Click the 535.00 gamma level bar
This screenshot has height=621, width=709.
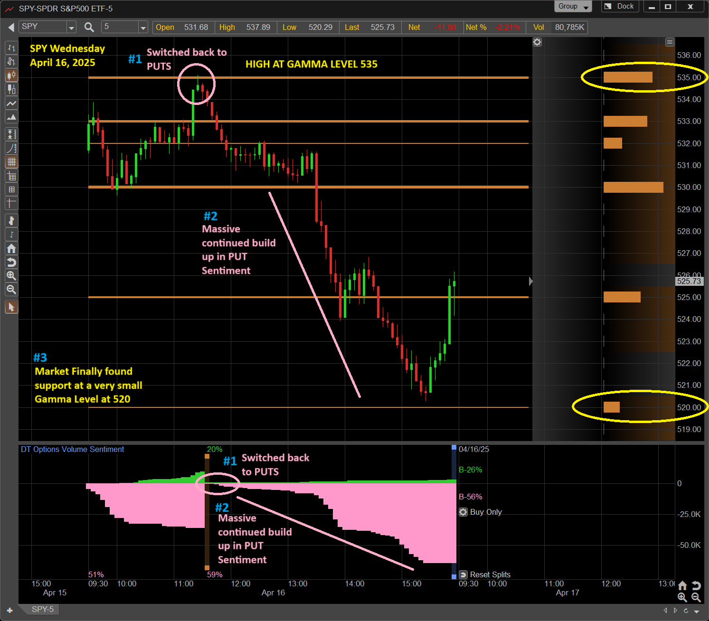point(628,77)
